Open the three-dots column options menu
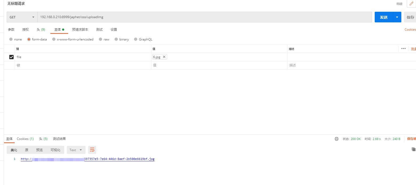This screenshot has height=185, width=416. 403,49
